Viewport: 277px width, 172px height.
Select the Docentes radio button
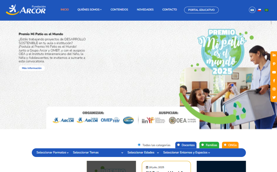(178, 145)
